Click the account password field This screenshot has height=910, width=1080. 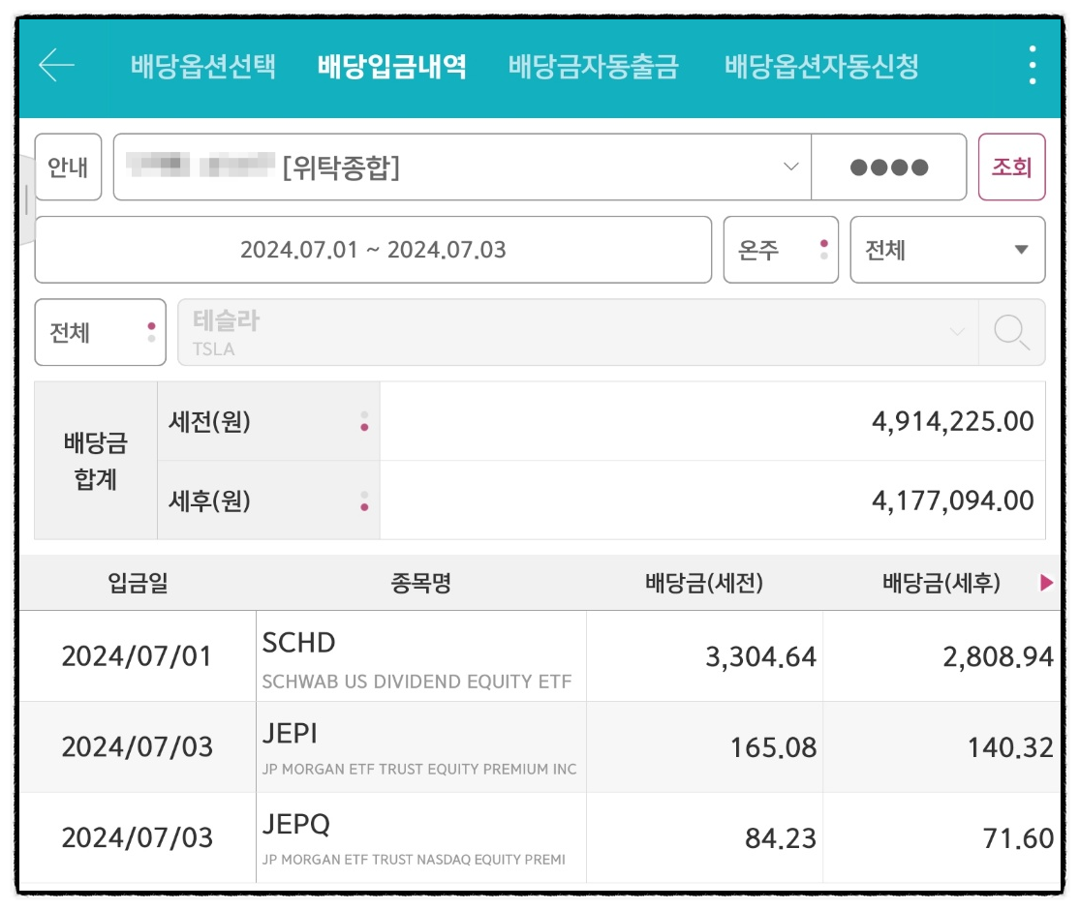coord(889,167)
